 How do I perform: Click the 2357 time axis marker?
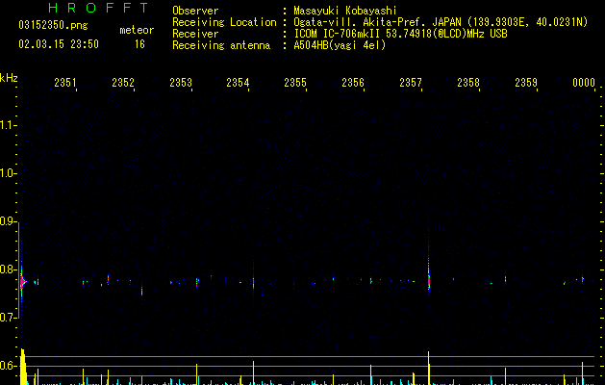(x=411, y=83)
